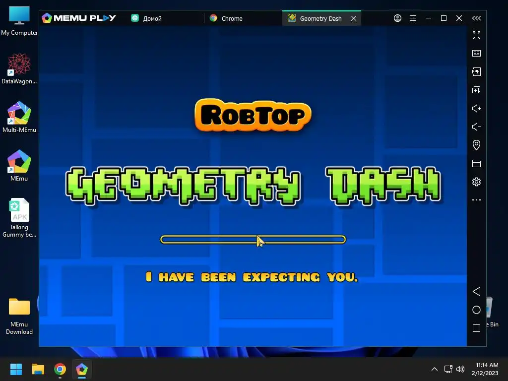Collapse the sidebar with triple chevron icon
This screenshot has width=508, height=381.
(x=476, y=18)
